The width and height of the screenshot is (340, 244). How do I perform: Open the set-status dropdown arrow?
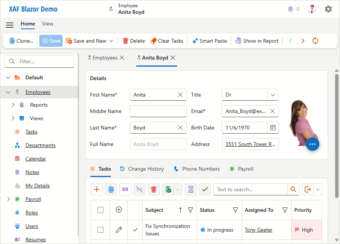coord(178,189)
